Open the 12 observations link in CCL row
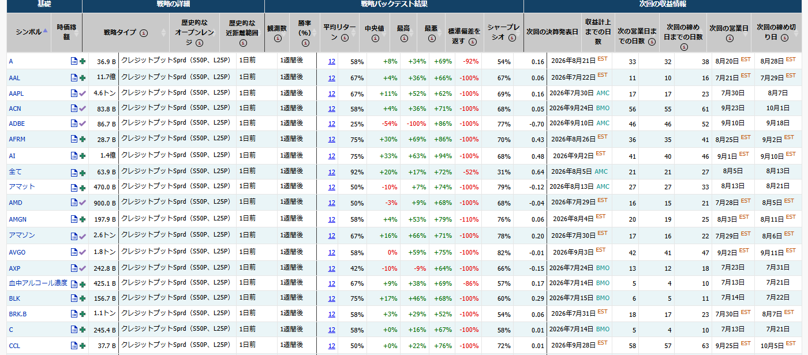The image size is (808, 355). tap(332, 346)
